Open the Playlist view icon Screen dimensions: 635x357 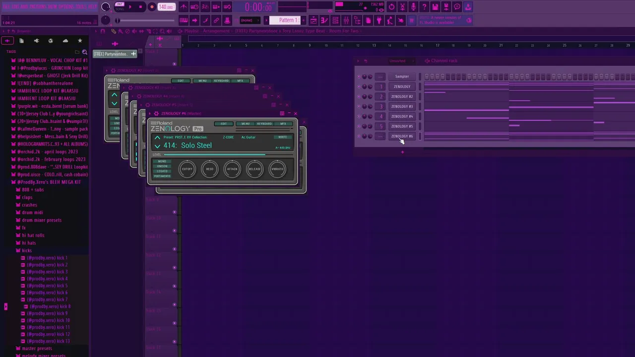314,20
